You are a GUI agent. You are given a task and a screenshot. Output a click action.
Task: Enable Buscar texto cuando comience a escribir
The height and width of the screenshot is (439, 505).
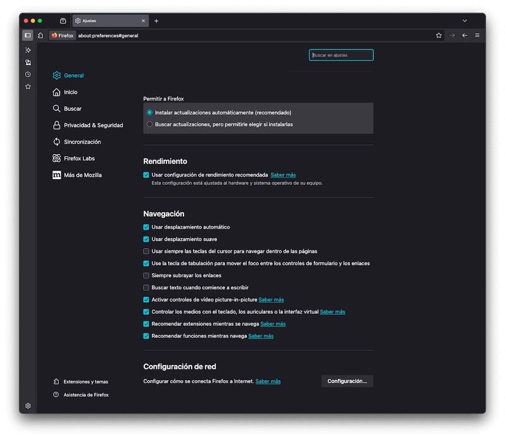[x=146, y=288]
